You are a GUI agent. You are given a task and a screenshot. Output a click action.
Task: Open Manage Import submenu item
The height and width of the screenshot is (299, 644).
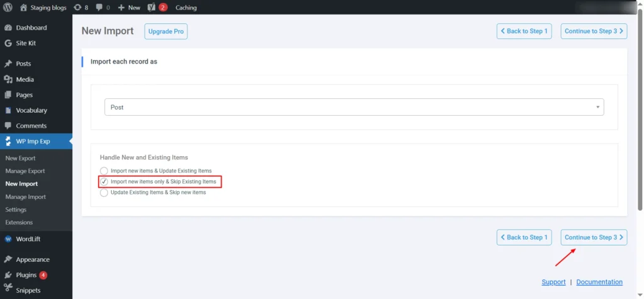tap(25, 197)
